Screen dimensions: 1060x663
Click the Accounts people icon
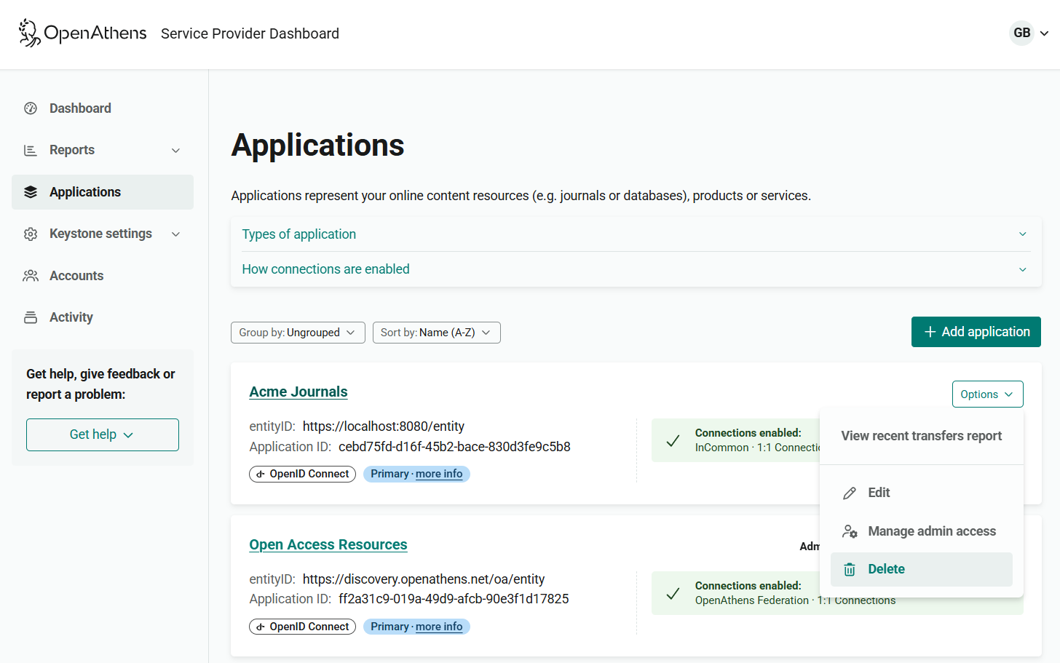[31, 276]
